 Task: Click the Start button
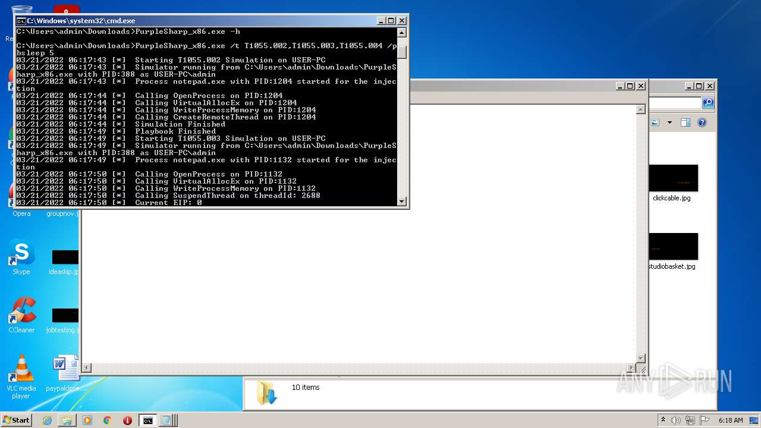[17, 420]
